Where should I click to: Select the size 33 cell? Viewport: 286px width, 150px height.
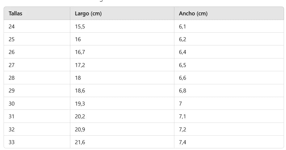pos(12,142)
